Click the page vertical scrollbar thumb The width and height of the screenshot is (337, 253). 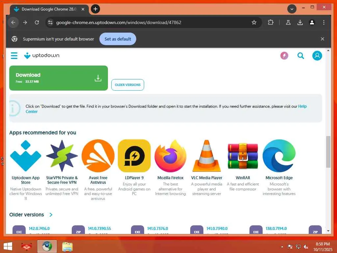(x=328, y=152)
